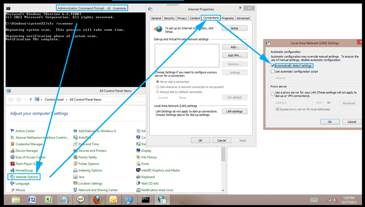Click the Keyboard icon in Control Panel

(138, 177)
